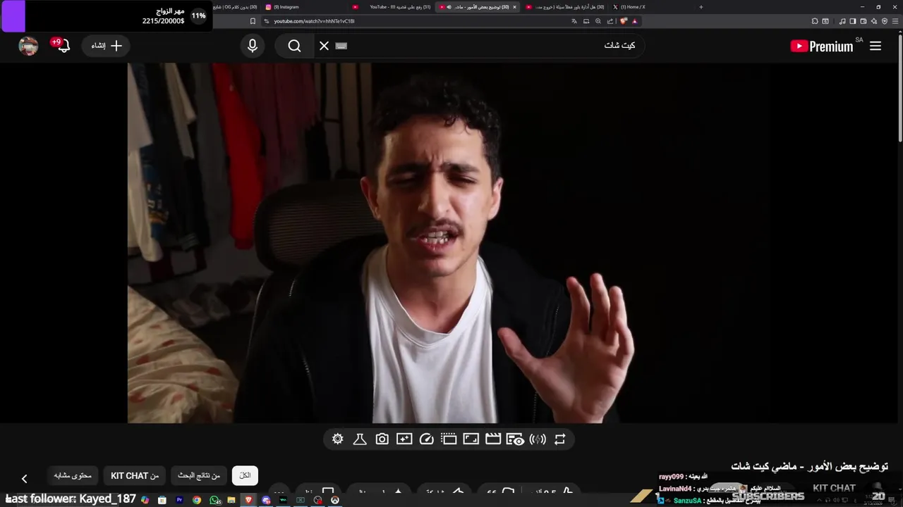The width and height of the screenshot is (903, 507).
Task: Run search with the magnifier button
Action: [x=294, y=46]
